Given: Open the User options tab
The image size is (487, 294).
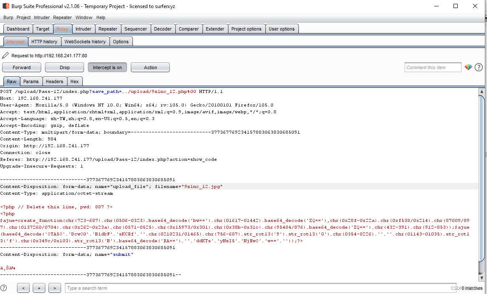Looking at the screenshot, I should click(282, 29).
